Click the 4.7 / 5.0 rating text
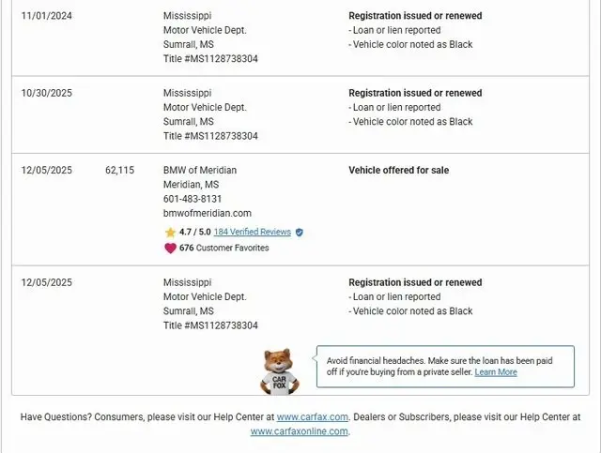601x453 pixels. pos(194,232)
